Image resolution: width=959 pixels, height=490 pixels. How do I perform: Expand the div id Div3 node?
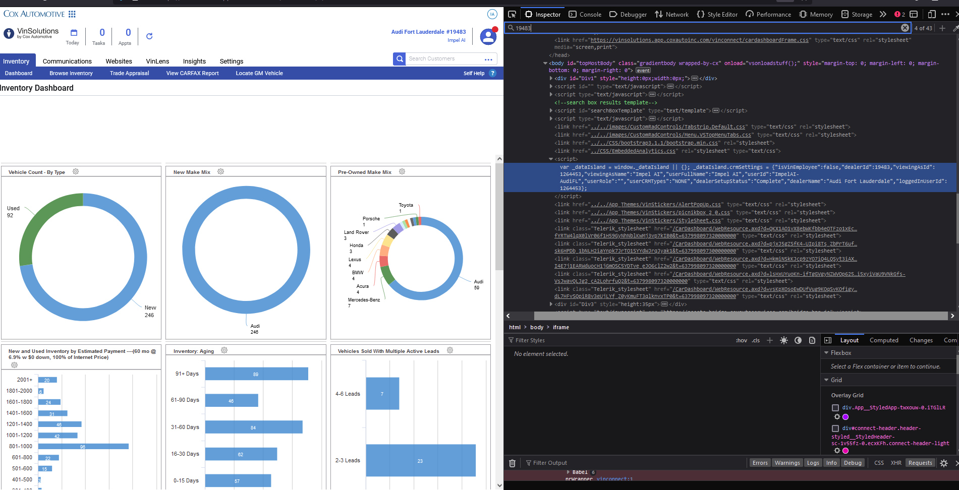(x=551, y=304)
